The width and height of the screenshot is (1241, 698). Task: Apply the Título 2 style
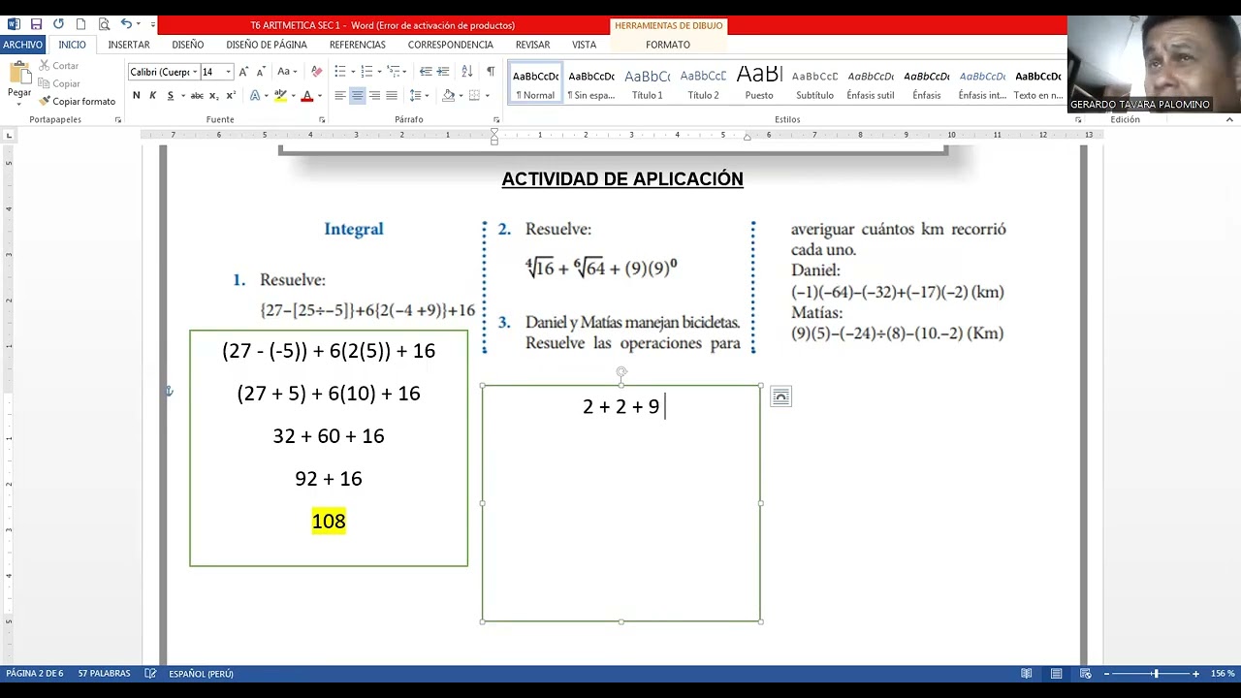click(704, 83)
